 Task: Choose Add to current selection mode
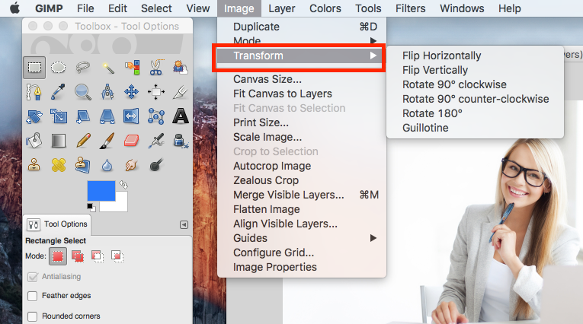coord(77,256)
